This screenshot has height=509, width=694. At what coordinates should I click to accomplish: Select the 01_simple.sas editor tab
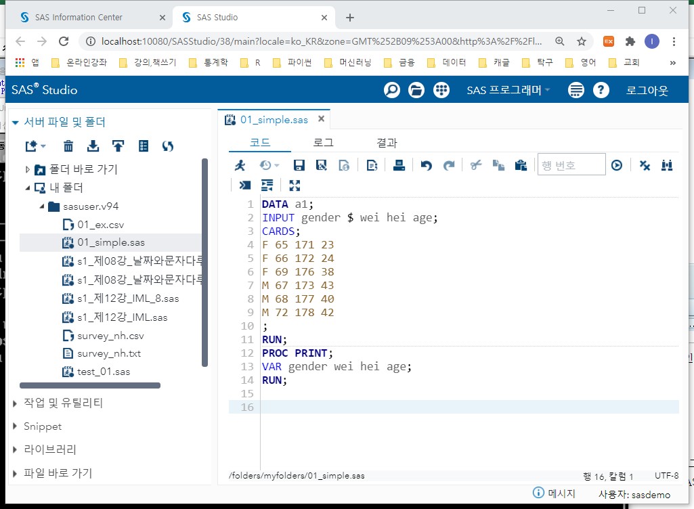[x=274, y=120]
